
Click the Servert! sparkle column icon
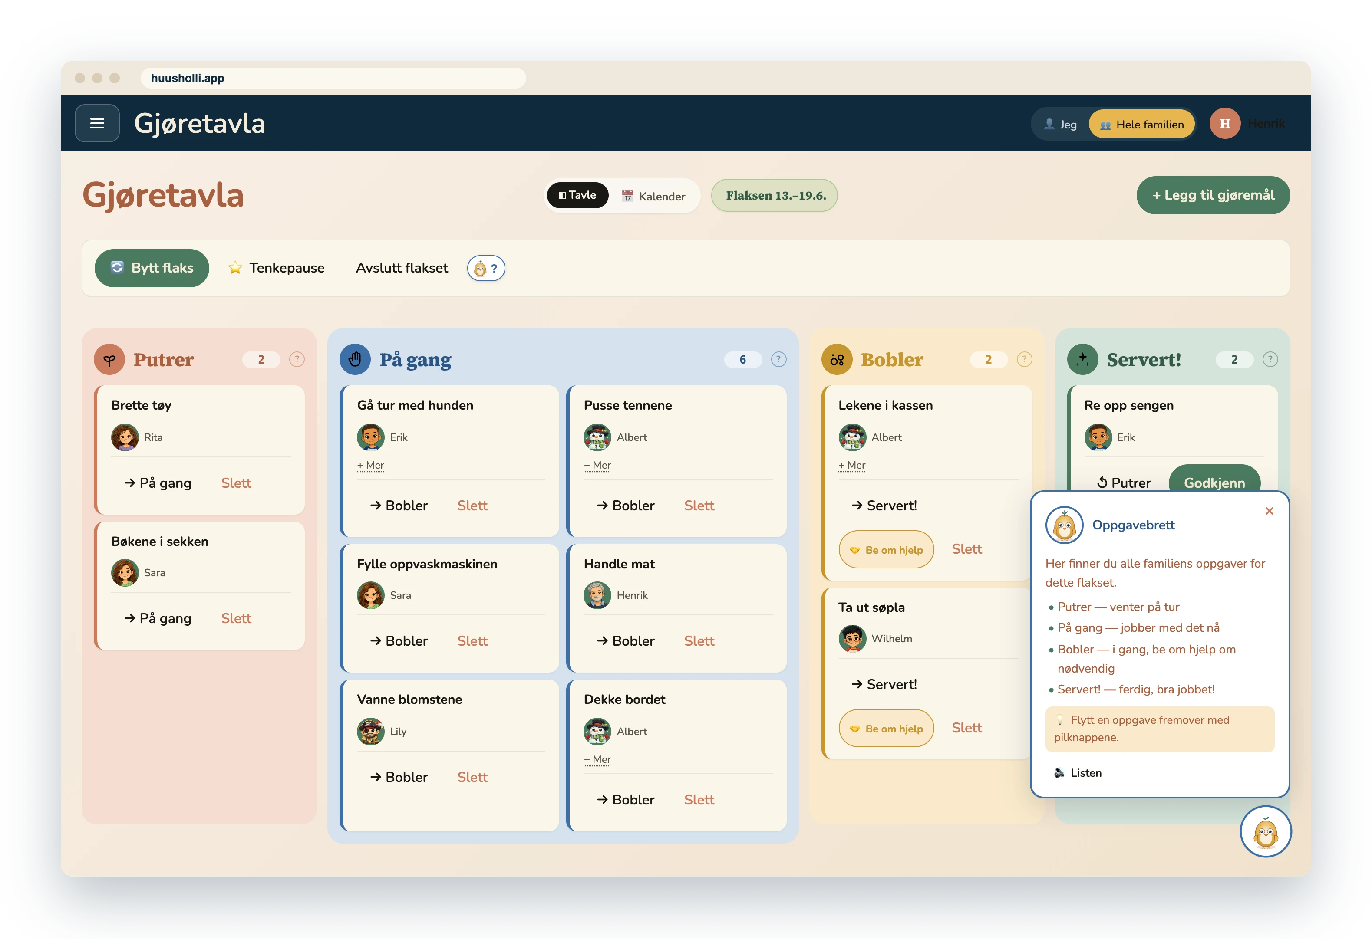coord(1083,359)
